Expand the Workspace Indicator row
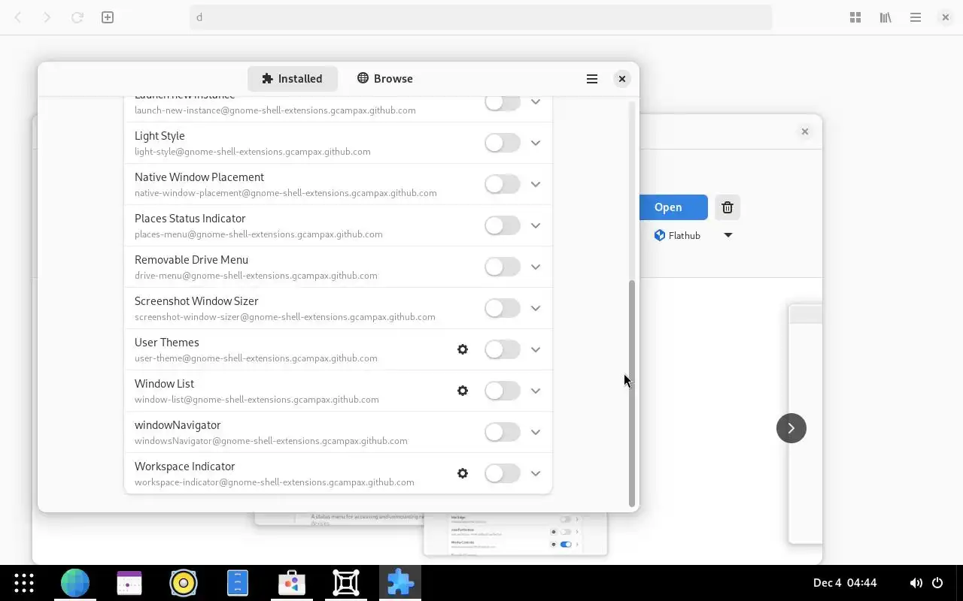Screen dimensions: 963x601 pos(536,473)
